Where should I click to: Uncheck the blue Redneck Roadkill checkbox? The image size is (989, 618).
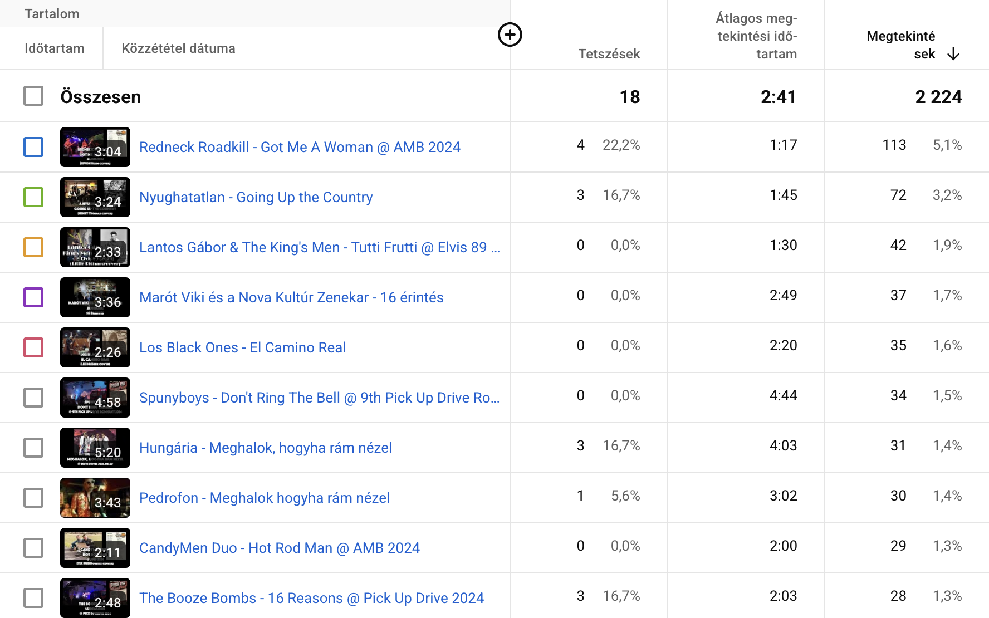(x=33, y=147)
